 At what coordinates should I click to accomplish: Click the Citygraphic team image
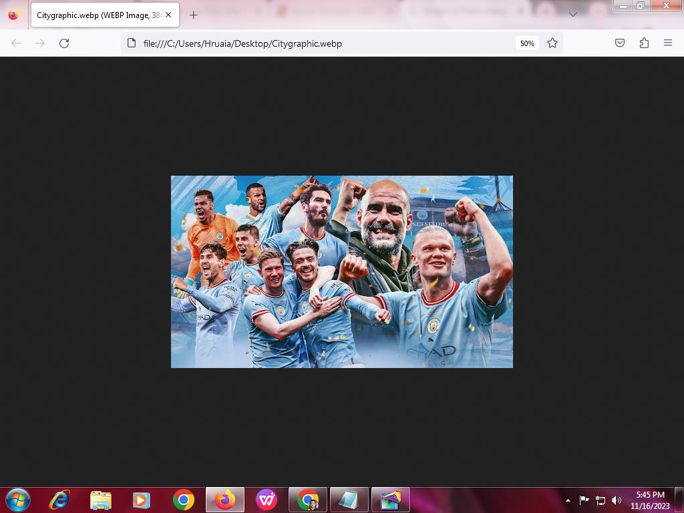click(342, 272)
